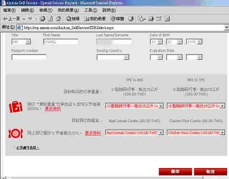229x179 pixels.
Task: Click the Forward arrow in toolbar
Action: tap(30, 19)
